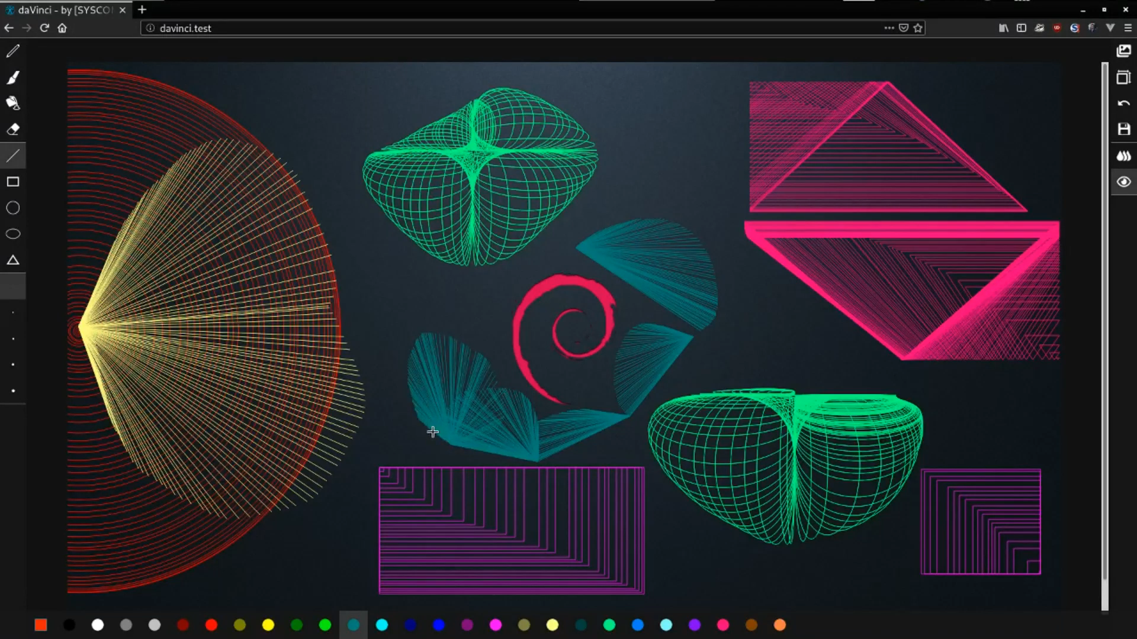
Task: Open the Firefox hamburger menu
Action: 1128,28
